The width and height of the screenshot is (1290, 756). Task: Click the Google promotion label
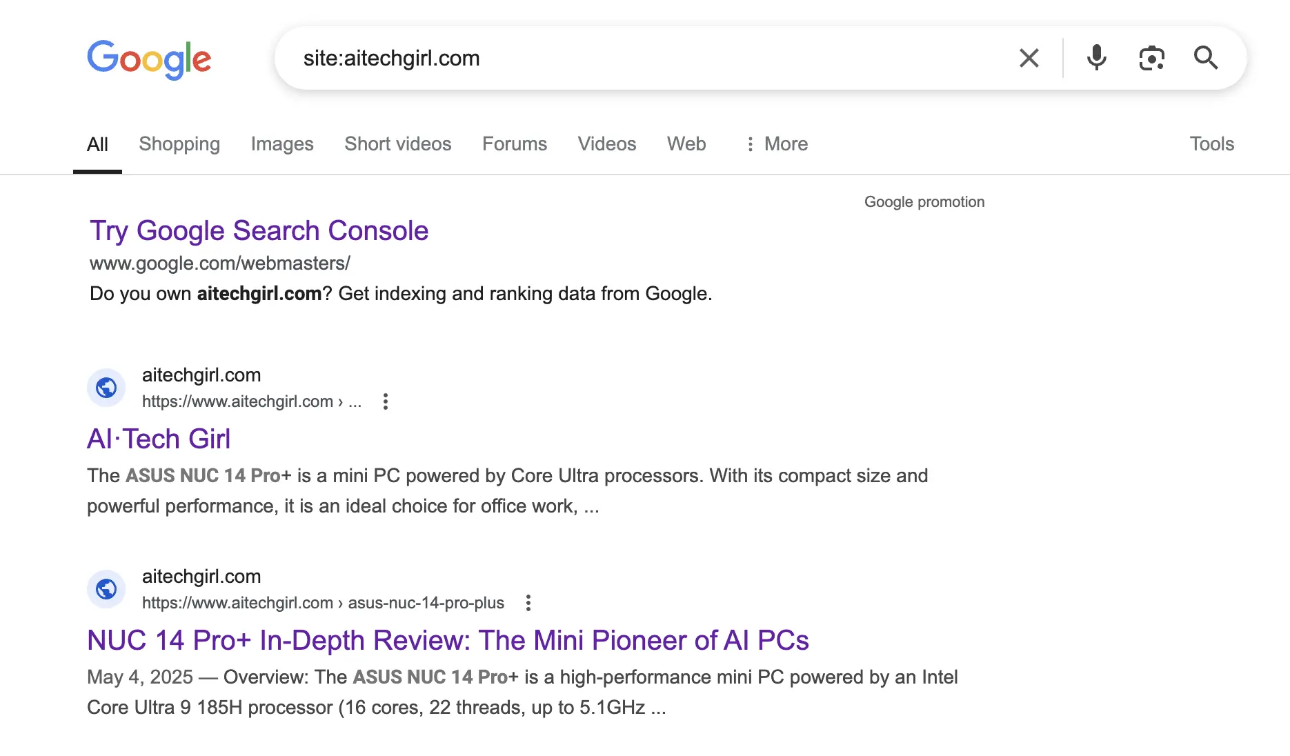click(x=924, y=202)
